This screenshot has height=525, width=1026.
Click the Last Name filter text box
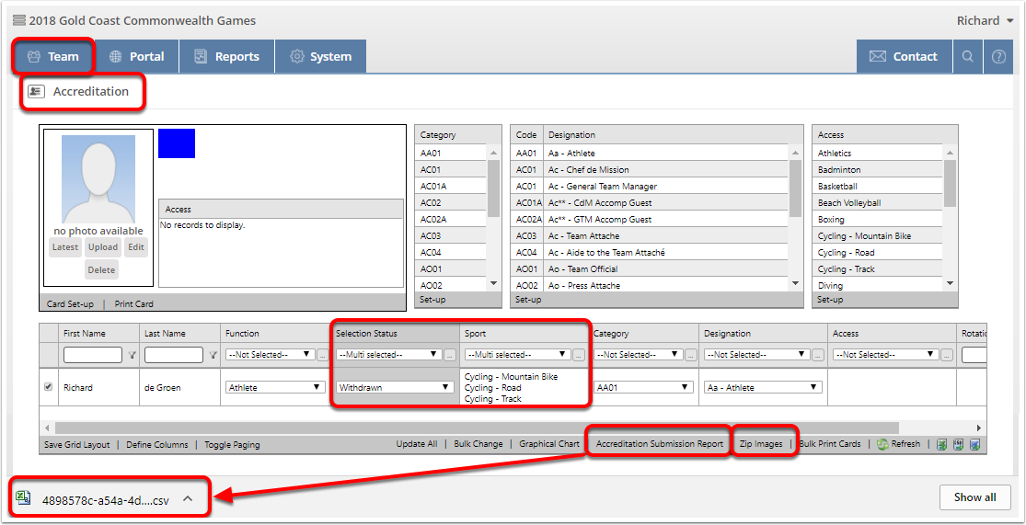point(174,355)
